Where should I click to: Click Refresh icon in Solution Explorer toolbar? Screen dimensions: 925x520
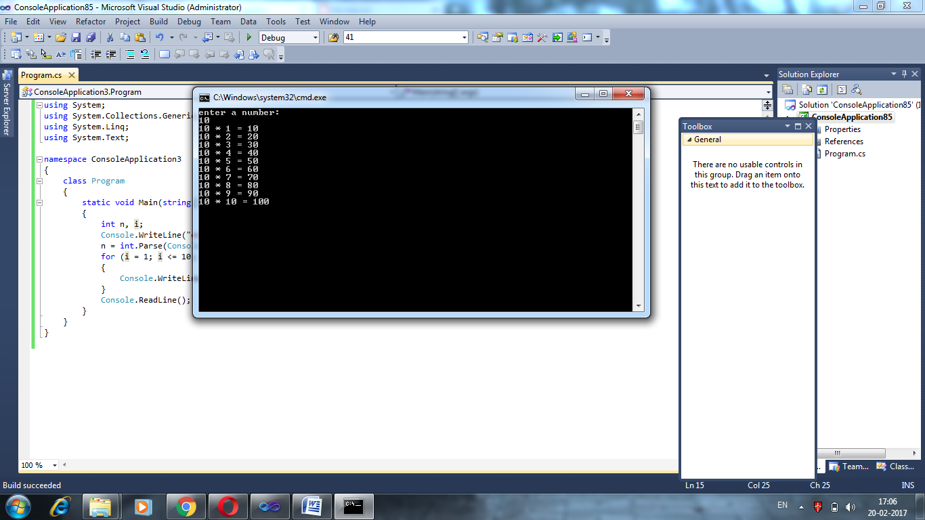(x=822, y=89)
